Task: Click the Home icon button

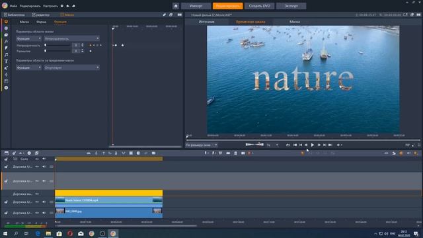Action: 176,6
